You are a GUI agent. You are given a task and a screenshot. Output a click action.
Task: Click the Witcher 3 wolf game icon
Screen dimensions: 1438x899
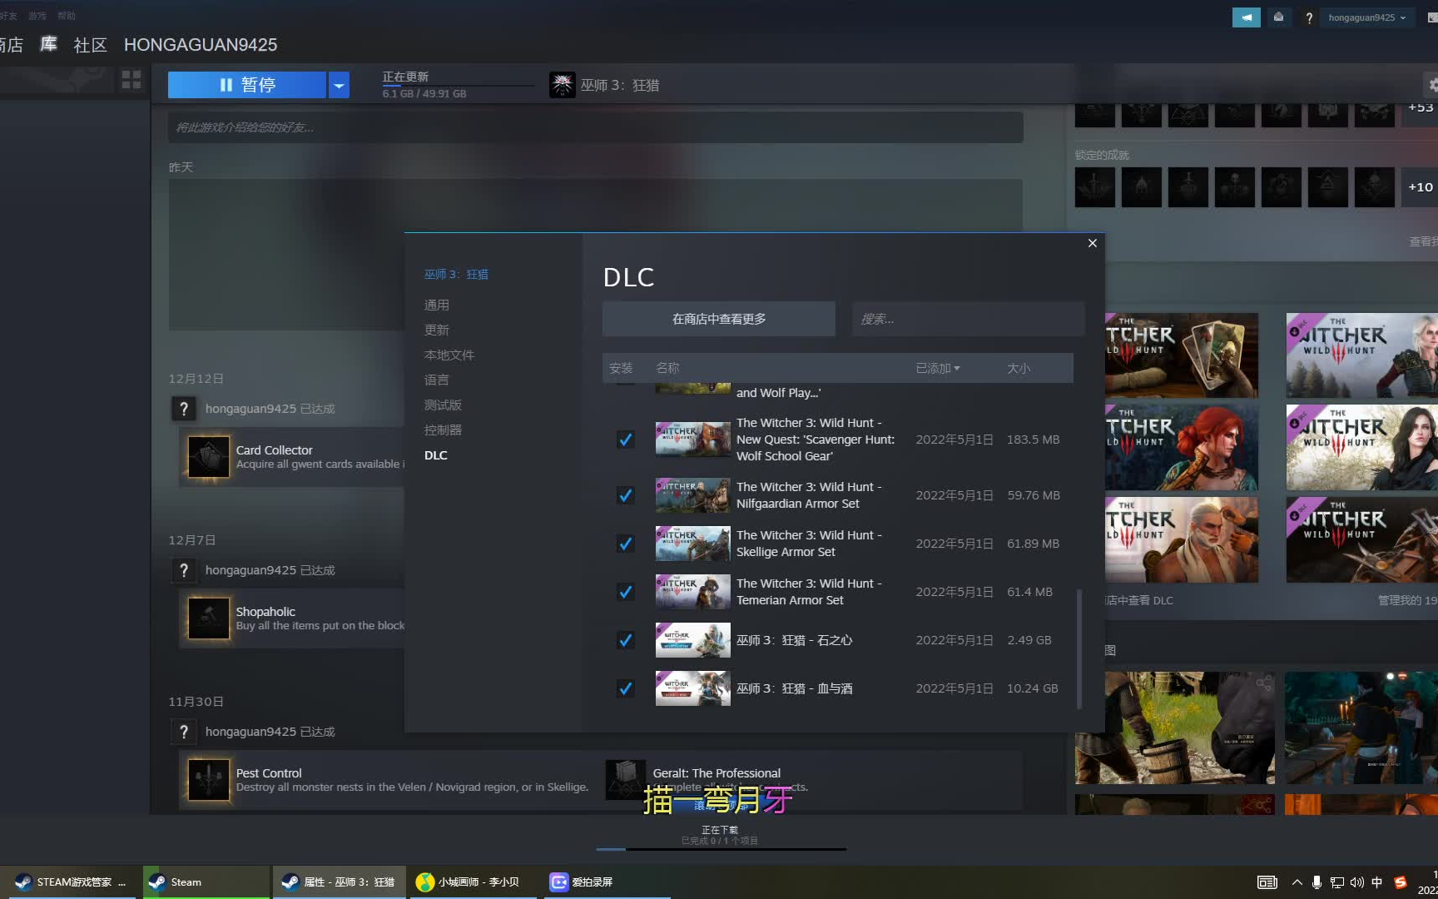point(563,85)
